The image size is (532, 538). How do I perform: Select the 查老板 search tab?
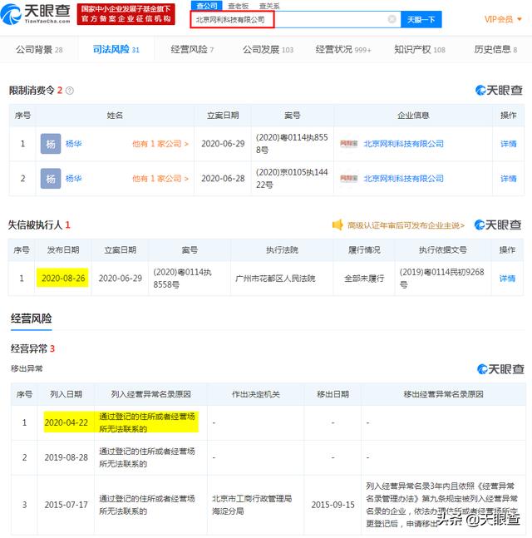tap(238, 6)
